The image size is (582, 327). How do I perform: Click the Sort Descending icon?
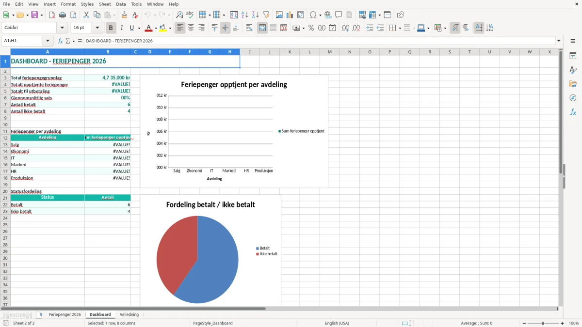(x=256, y=15)
